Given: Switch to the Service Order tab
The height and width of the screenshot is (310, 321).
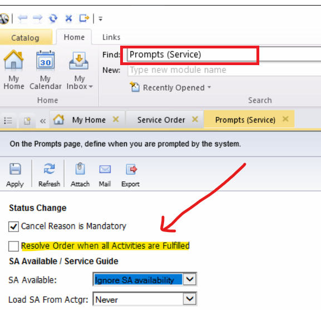Looking at the screenshot, I should pos(161,120).
